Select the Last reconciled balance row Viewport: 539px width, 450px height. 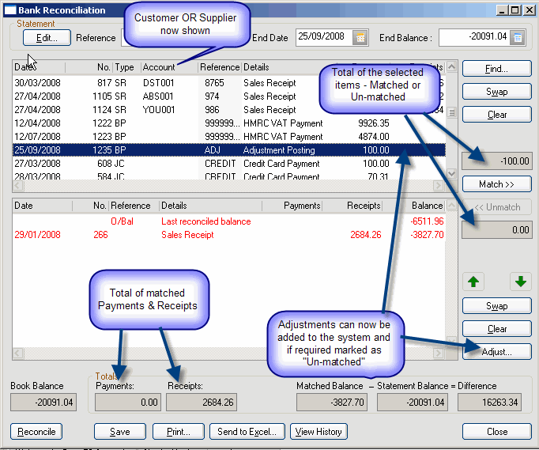click(x=229, y=221)
